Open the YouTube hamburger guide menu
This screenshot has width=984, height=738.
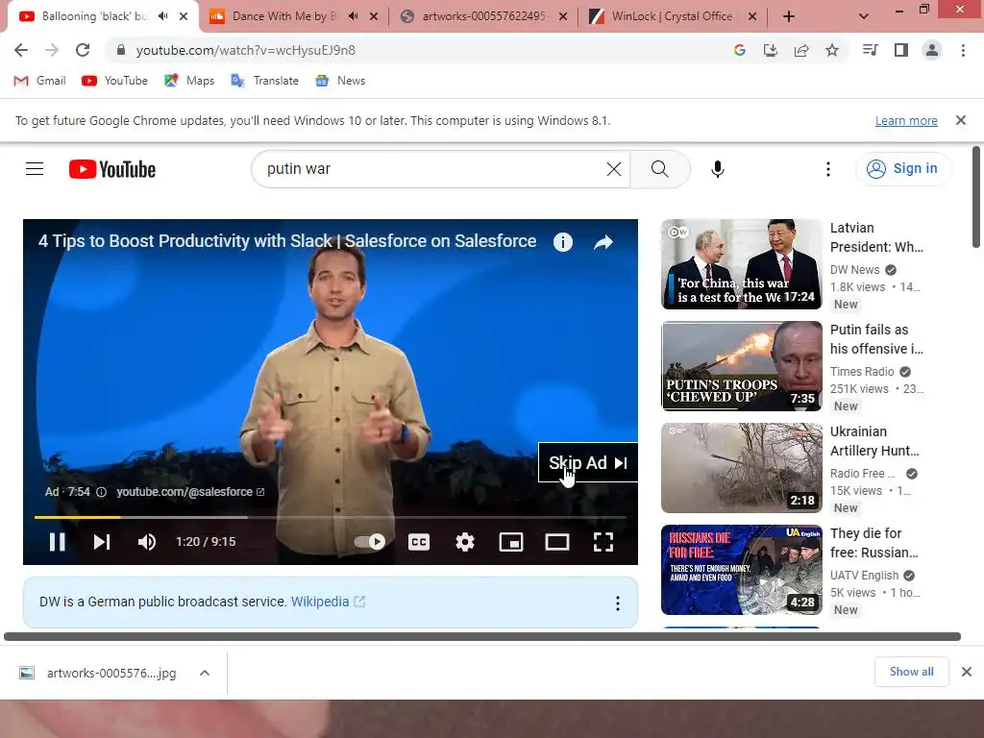[x=35, y=169]
